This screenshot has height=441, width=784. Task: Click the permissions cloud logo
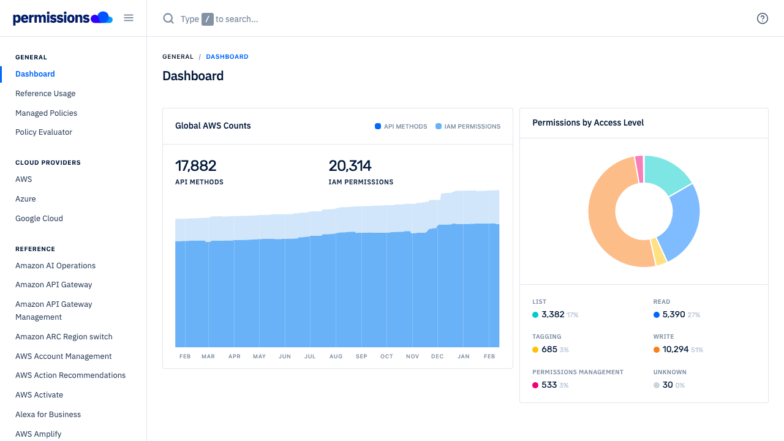point(62,18)
